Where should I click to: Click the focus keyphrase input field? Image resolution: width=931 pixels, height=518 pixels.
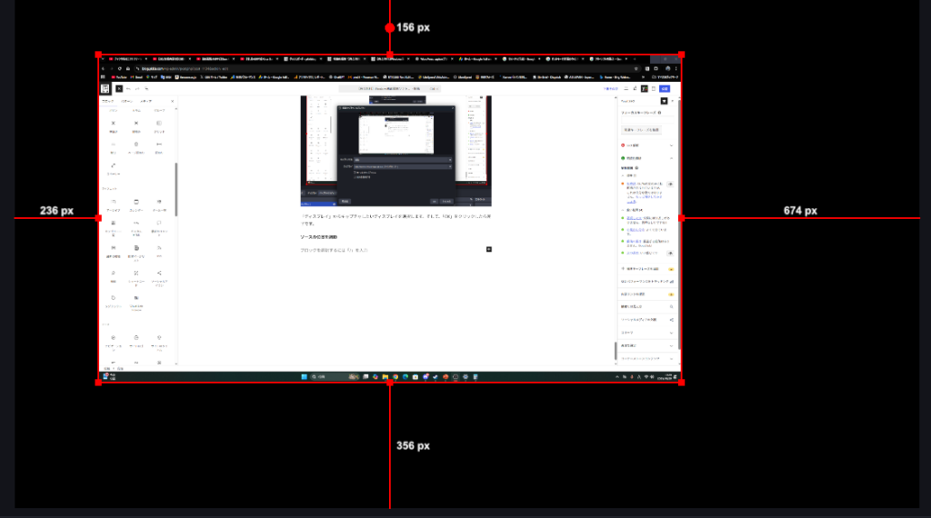(646, 121)
